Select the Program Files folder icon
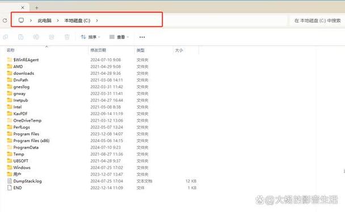The height and width of the screenshot is (212, 345). pyautogui.click(x=10, y=134)
